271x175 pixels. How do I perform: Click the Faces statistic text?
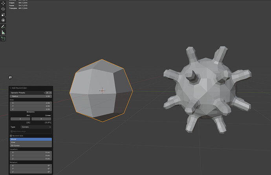tap(18, 6)
